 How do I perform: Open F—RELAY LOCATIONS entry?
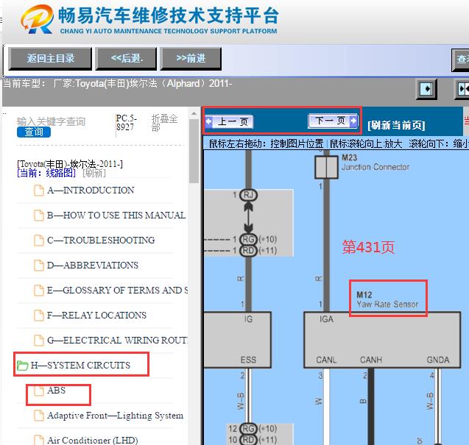click(97, 316)
